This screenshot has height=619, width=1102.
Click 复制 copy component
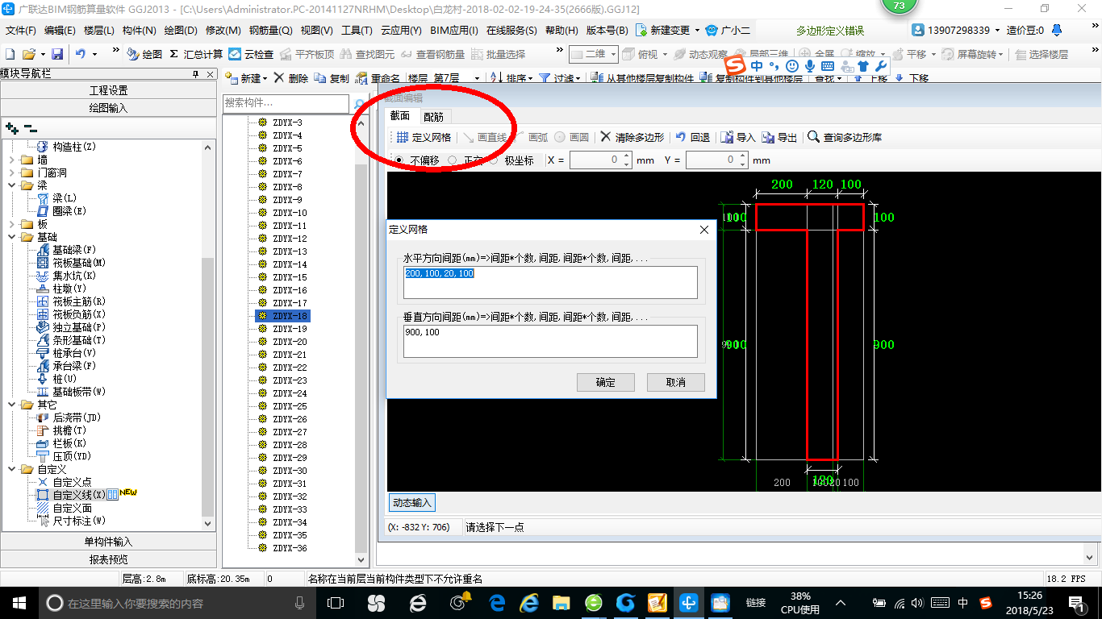point(332,78)
